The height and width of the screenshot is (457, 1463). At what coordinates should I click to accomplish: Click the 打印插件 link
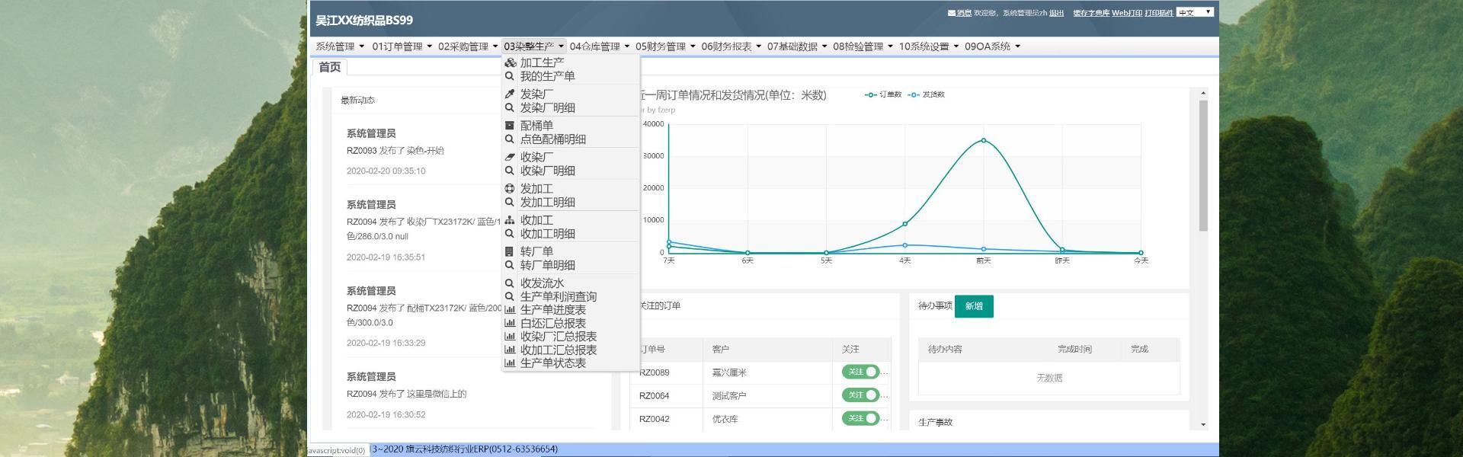pyautogui.click(x=1159, y=13)
